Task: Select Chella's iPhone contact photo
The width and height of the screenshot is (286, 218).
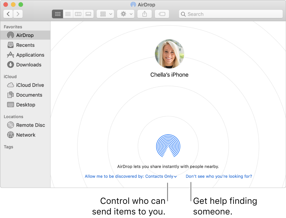Action: coord(170,54)
